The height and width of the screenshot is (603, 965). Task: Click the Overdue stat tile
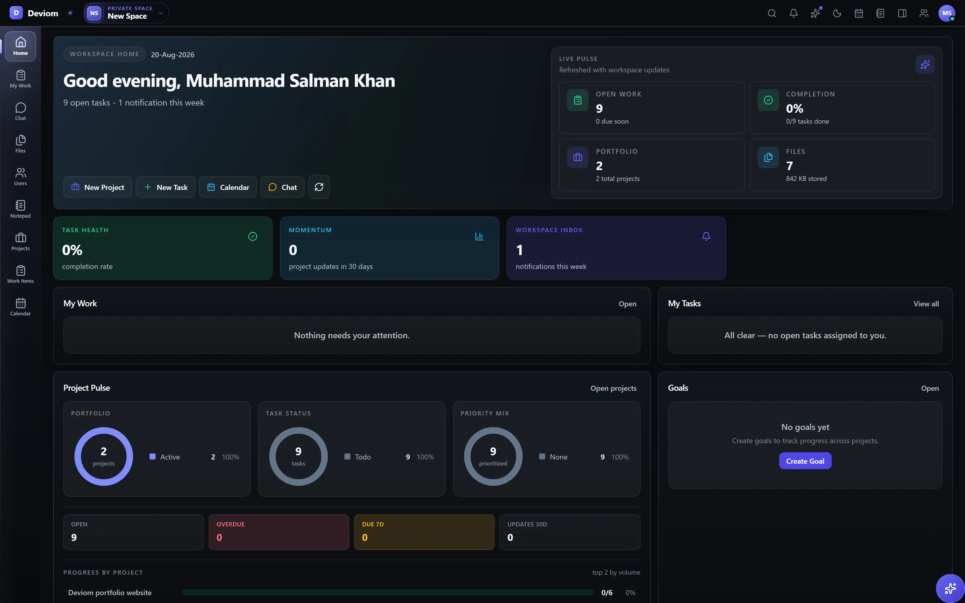tap(279, 532)
